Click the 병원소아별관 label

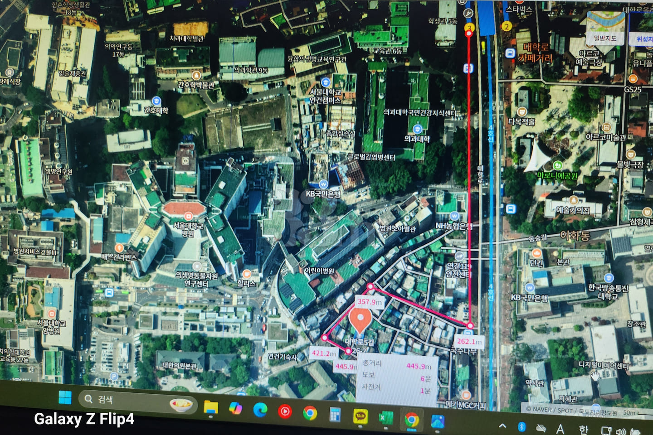tap(398, 228)
